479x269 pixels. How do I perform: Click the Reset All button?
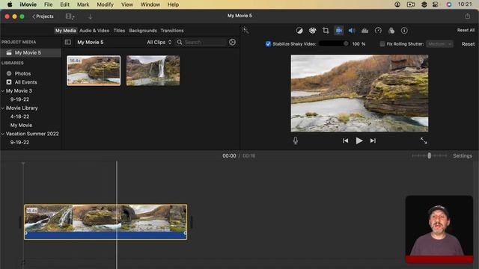point(466,30)
